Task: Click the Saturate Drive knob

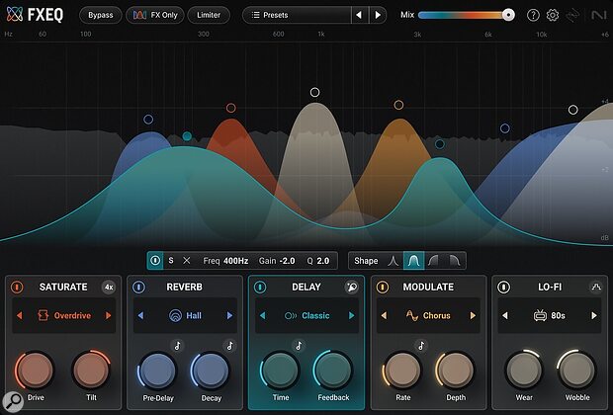Action: (x=35, y=371)
